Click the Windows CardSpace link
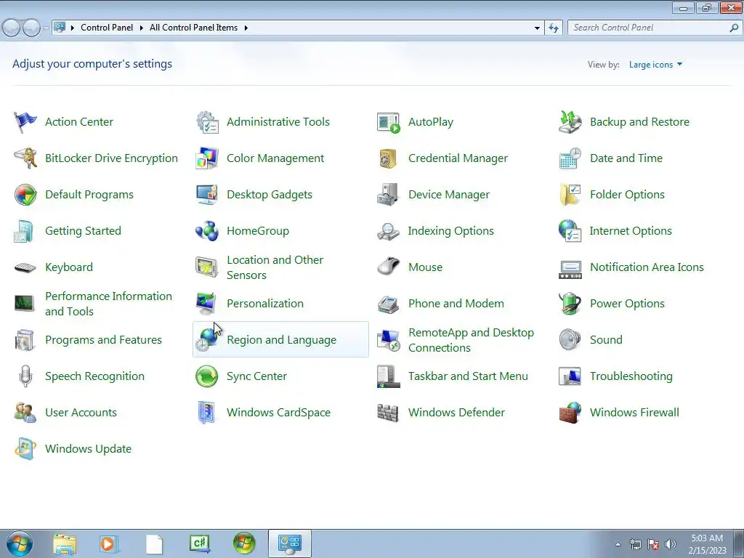This screenshot has height=558, width=744. (278, 413)
